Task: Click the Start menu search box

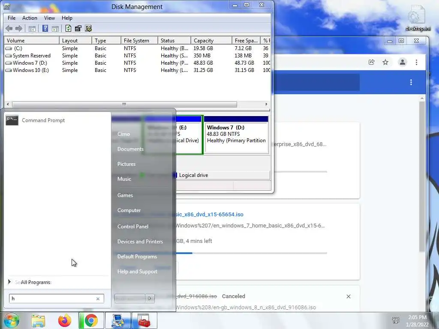Action: click(53, 299)
